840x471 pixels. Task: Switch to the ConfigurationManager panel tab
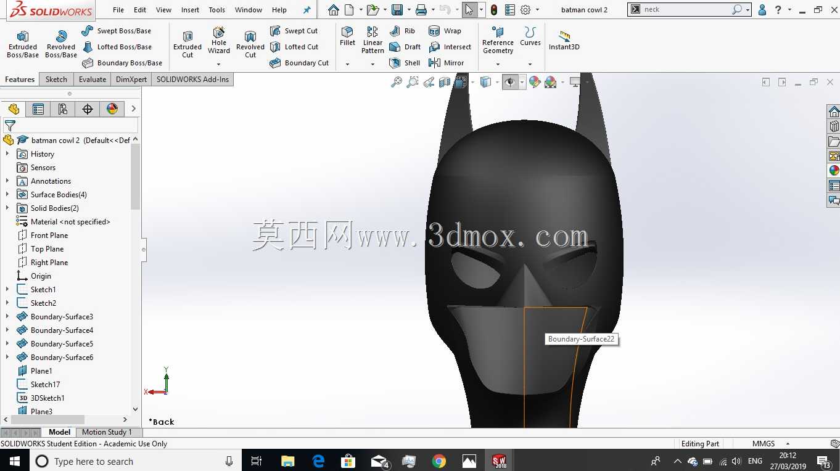[63, 109]
